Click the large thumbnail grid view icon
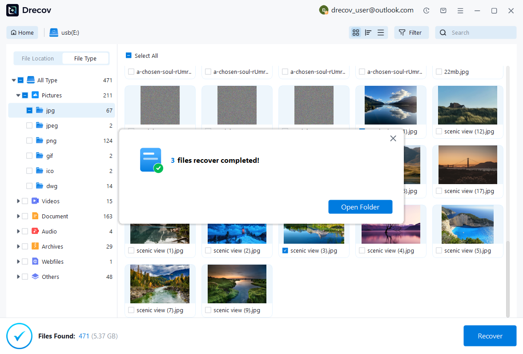 [355, 32]
